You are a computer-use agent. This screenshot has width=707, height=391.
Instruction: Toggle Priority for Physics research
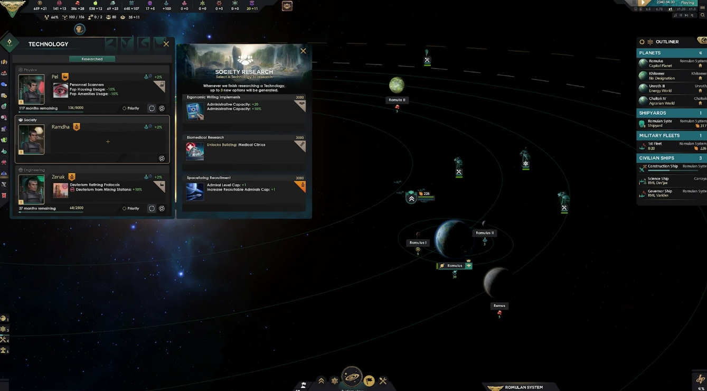(125, 108)
